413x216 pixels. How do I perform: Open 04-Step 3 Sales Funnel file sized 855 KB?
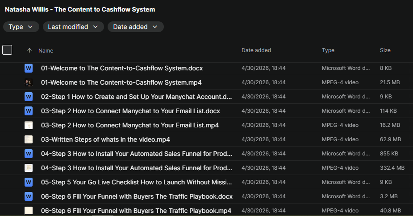pos(137,154)
